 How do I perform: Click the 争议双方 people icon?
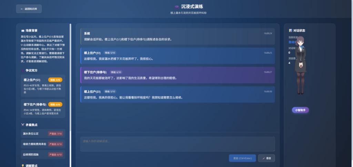click(x=23, y=71)
